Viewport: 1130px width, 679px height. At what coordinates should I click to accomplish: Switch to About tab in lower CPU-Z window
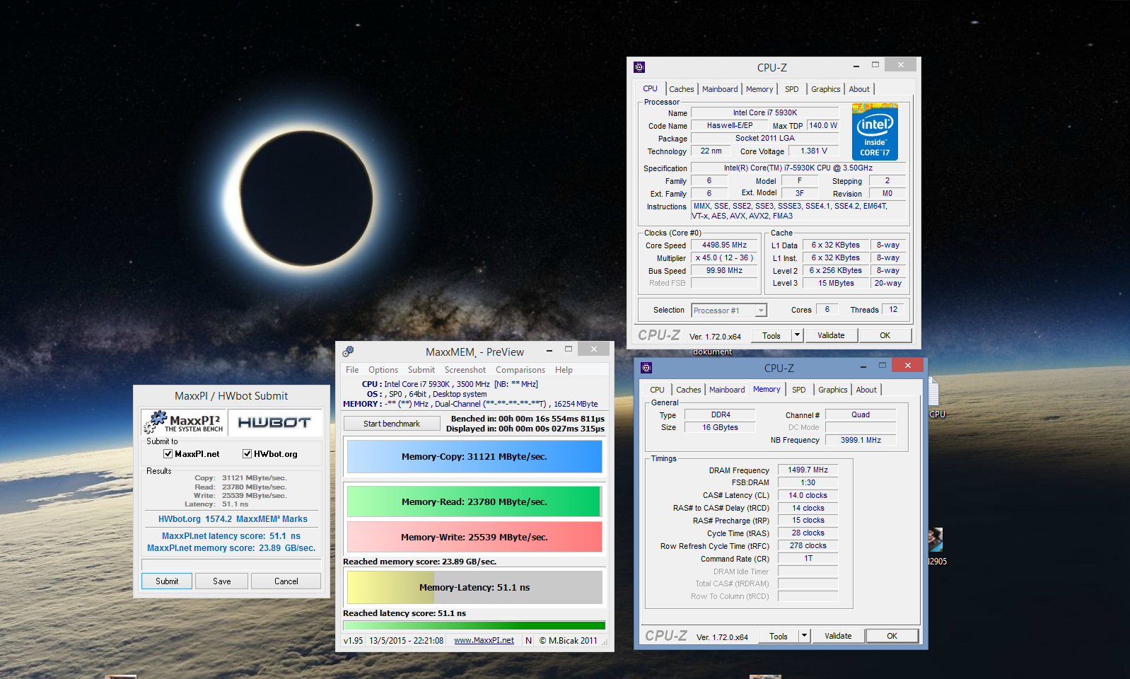[866, 390]
